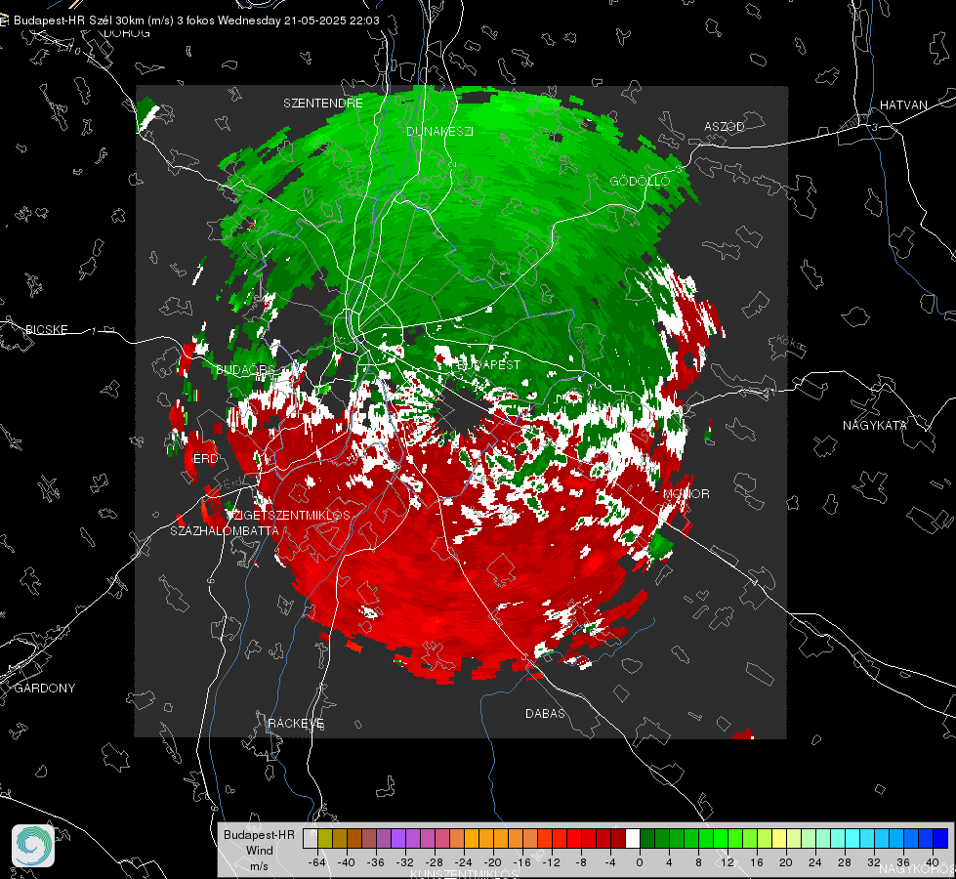
Task: Select the yellow swatch in the wind legend
Action: (x=779, y=838)
